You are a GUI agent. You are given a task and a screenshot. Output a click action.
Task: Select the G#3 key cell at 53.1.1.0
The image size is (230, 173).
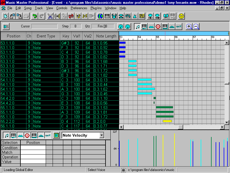point(66,43)
